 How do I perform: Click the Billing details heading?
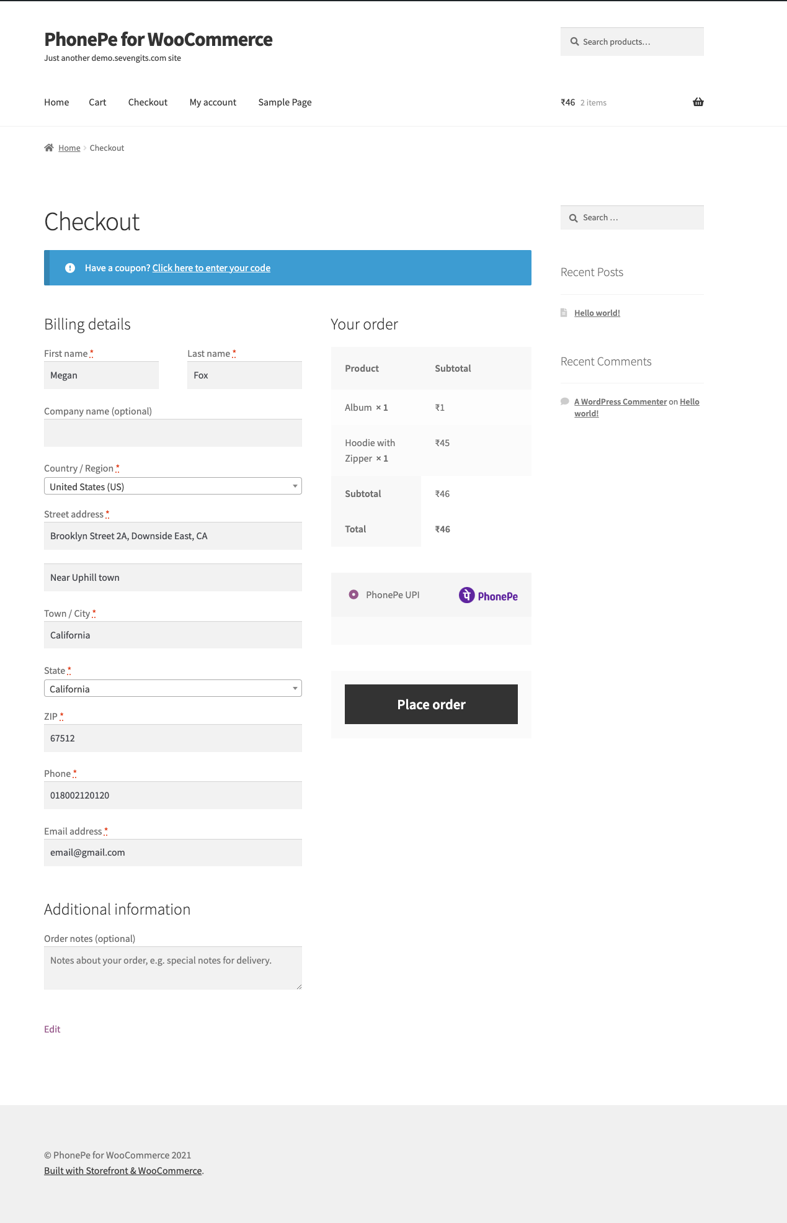click(x=87, y=325)
